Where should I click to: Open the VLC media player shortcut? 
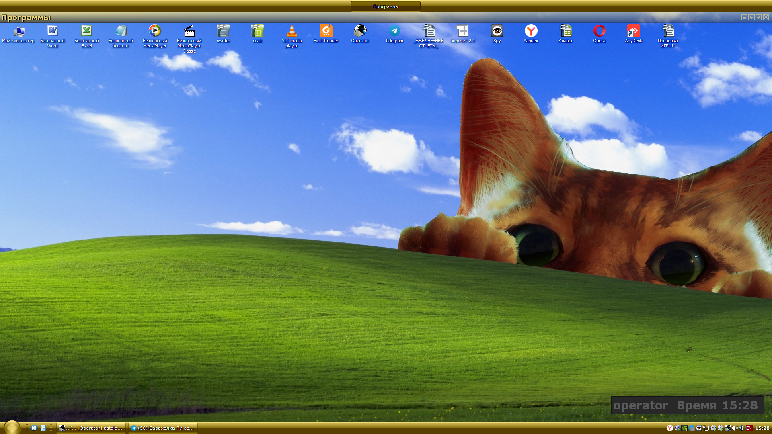[292, 31]
